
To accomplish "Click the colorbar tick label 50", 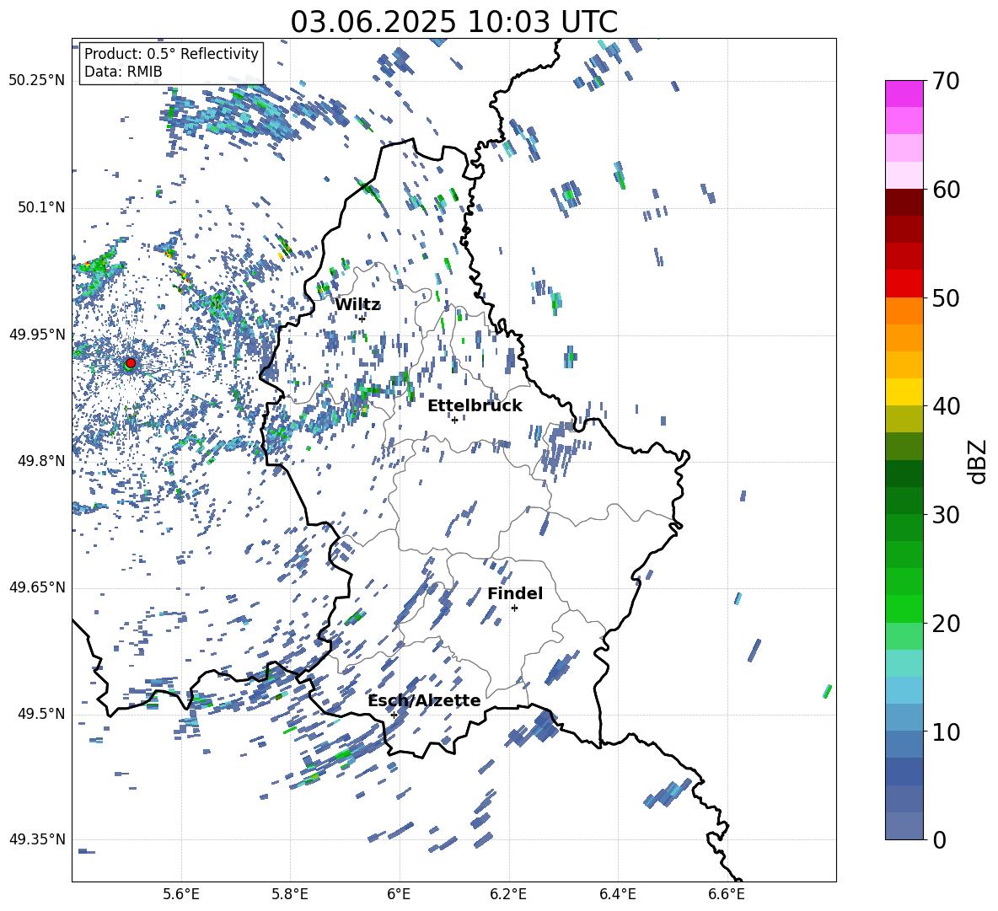I will tap(946, 297).
